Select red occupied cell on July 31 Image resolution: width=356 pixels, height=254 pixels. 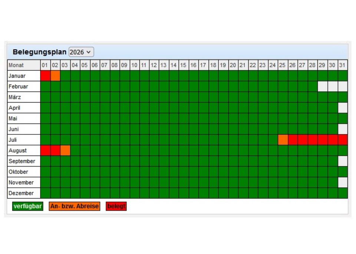coord(343,140)
